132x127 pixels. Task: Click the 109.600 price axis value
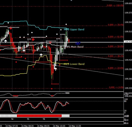[x=128, y=3]
